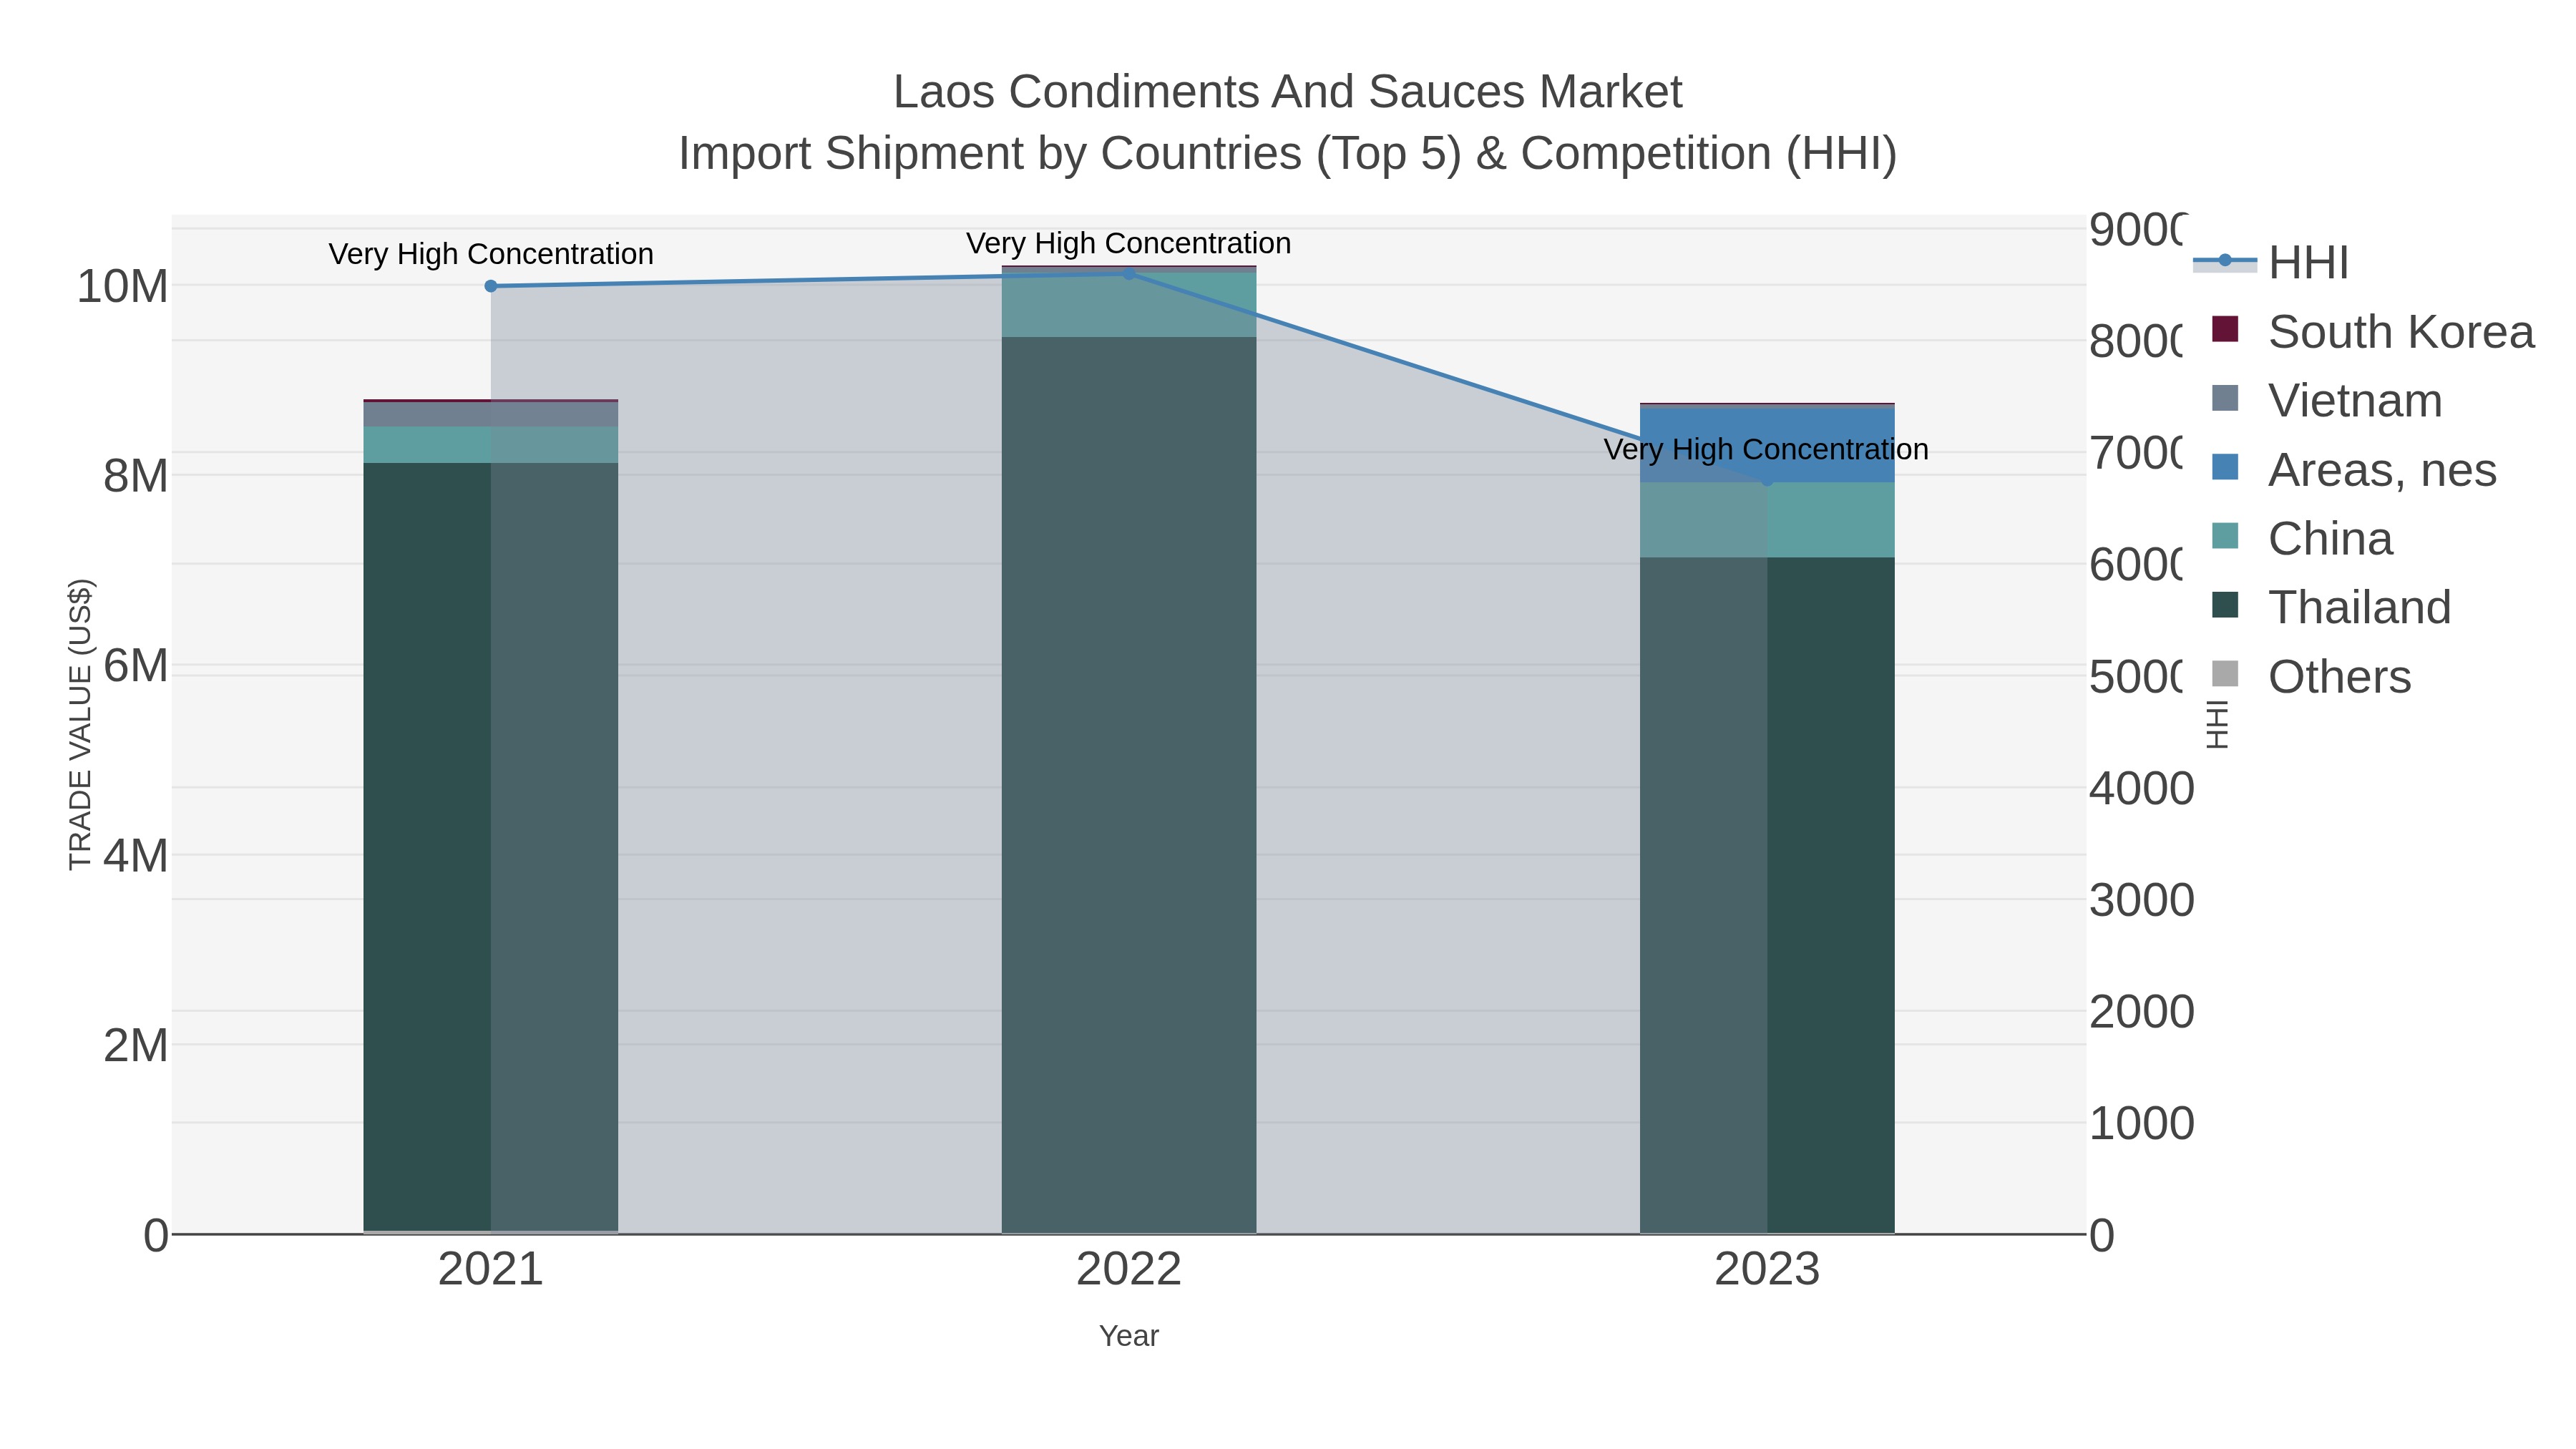Click the 2021 Very High Concentration annotation

[x=491, y=254]
